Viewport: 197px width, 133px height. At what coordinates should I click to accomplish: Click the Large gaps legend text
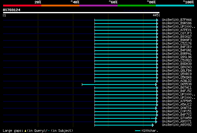(13, 131)
